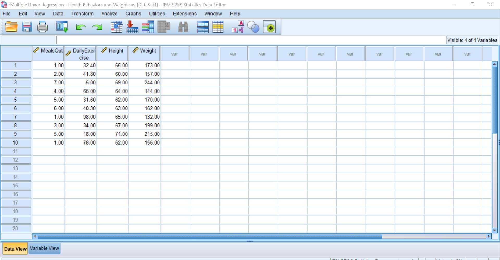Open the Analyze menu
The width and height of the screenshot is (500, 260).
(x=109, y=14)
